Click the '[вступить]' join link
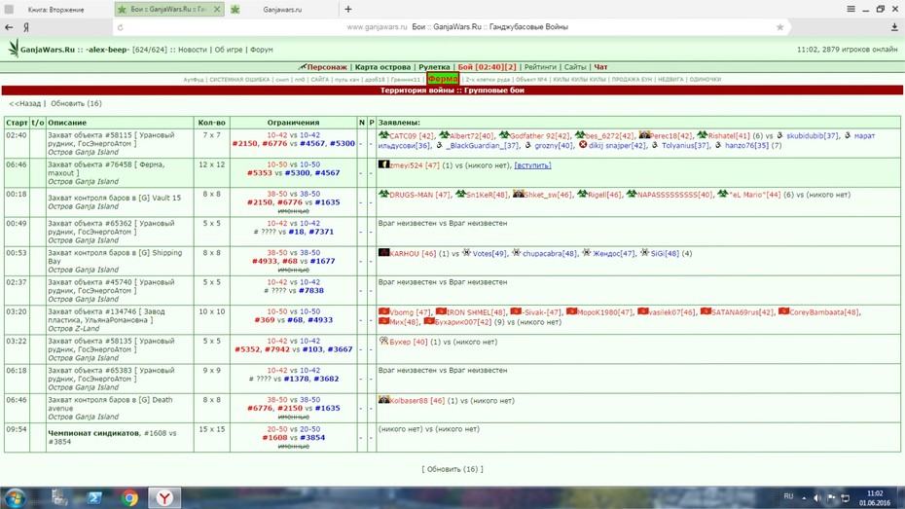Screen dimensions: 905x509 [x=532, y=165]
